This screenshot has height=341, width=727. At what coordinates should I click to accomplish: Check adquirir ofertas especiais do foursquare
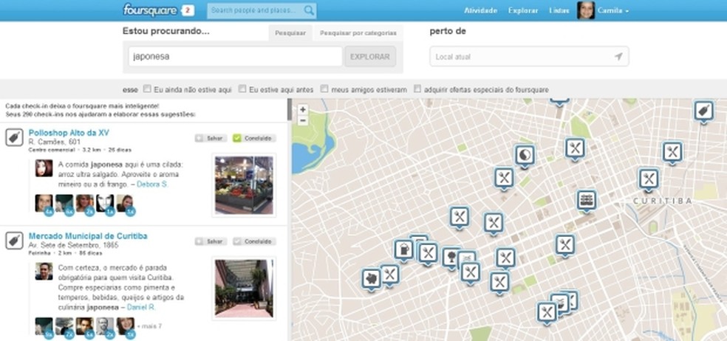(x=417, y=89)
